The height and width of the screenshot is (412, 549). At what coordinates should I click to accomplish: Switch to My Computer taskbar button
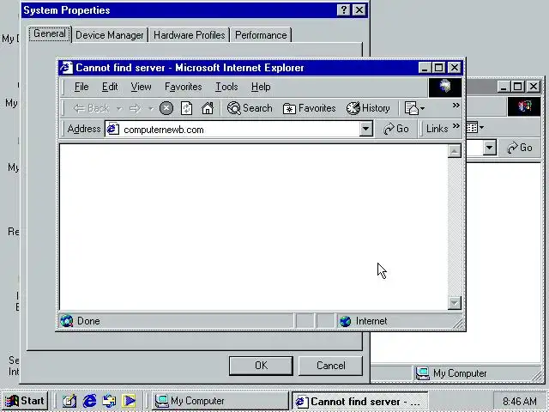click(220, 401)
